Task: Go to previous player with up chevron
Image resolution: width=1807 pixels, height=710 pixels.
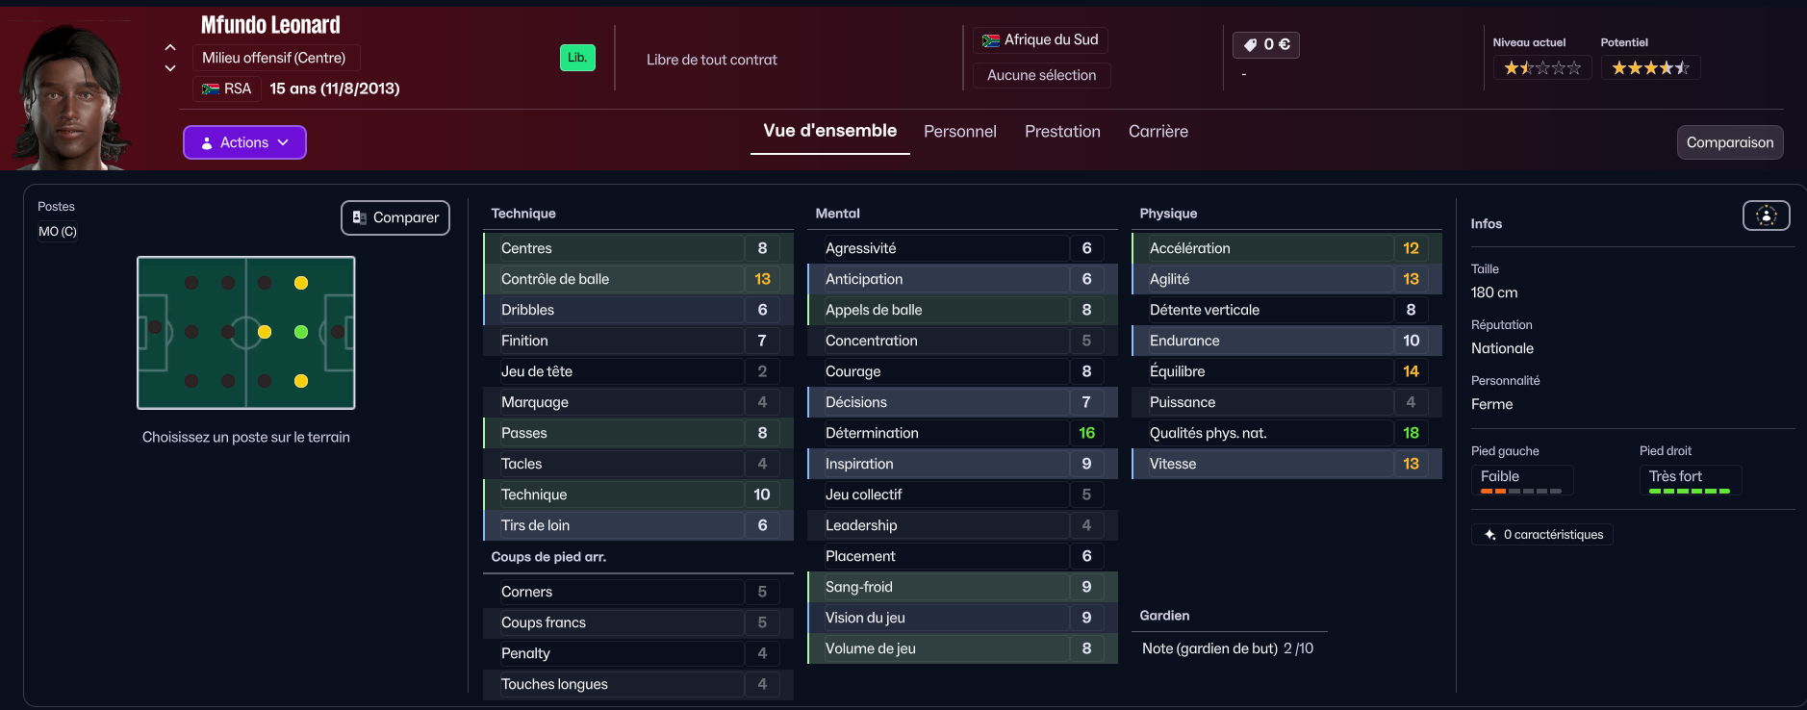Action: 170,47
